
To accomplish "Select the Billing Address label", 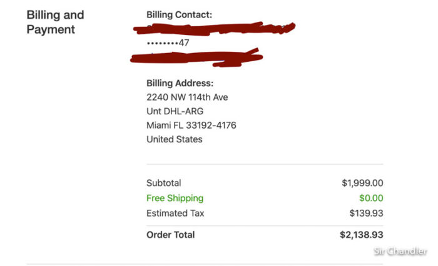I will 180,83.
